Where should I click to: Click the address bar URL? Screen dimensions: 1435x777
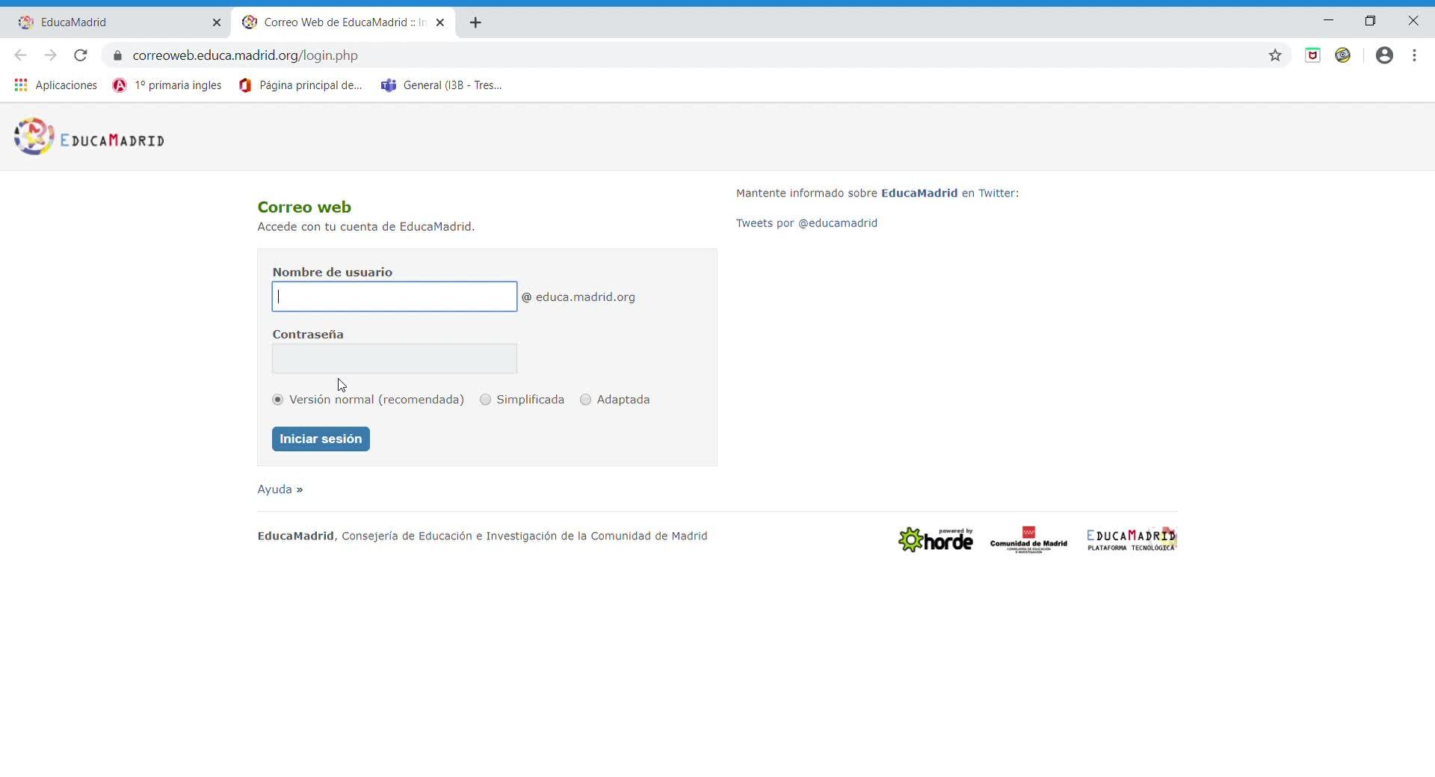point(245,55)
